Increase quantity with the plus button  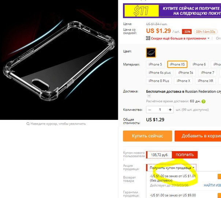coord(170,110)
